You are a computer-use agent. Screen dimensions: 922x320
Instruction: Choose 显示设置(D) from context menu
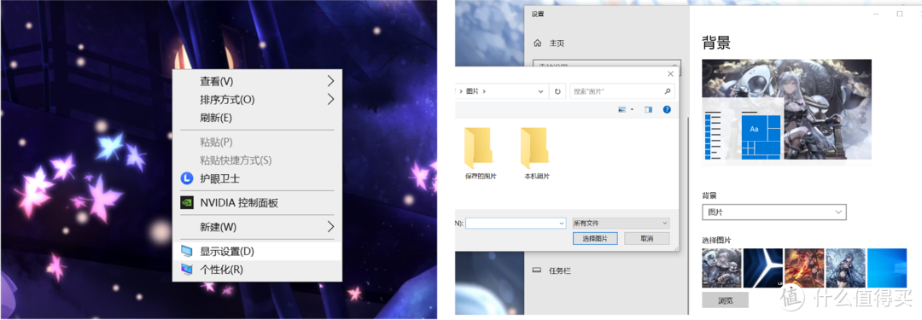[257, 251]
